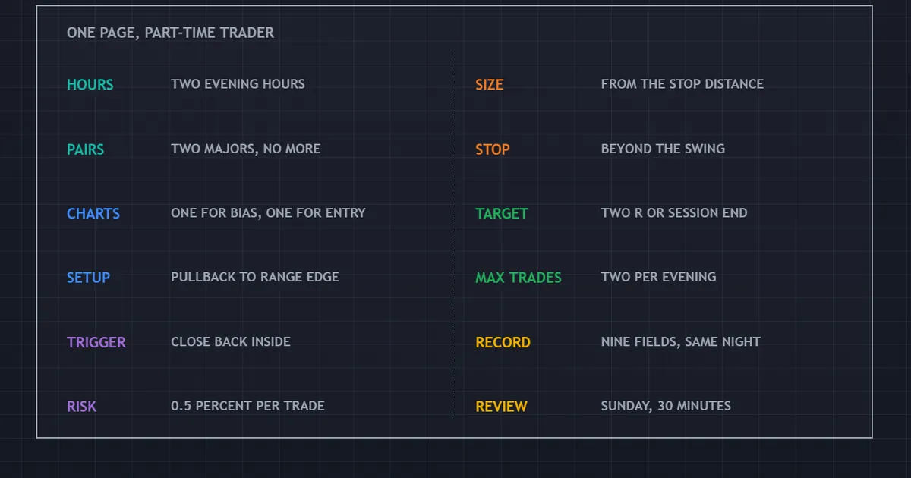Image resolution: width=911 pixels, height=478 pixels.
Task: Select the orange STOP heading
Action: (493, 149)
